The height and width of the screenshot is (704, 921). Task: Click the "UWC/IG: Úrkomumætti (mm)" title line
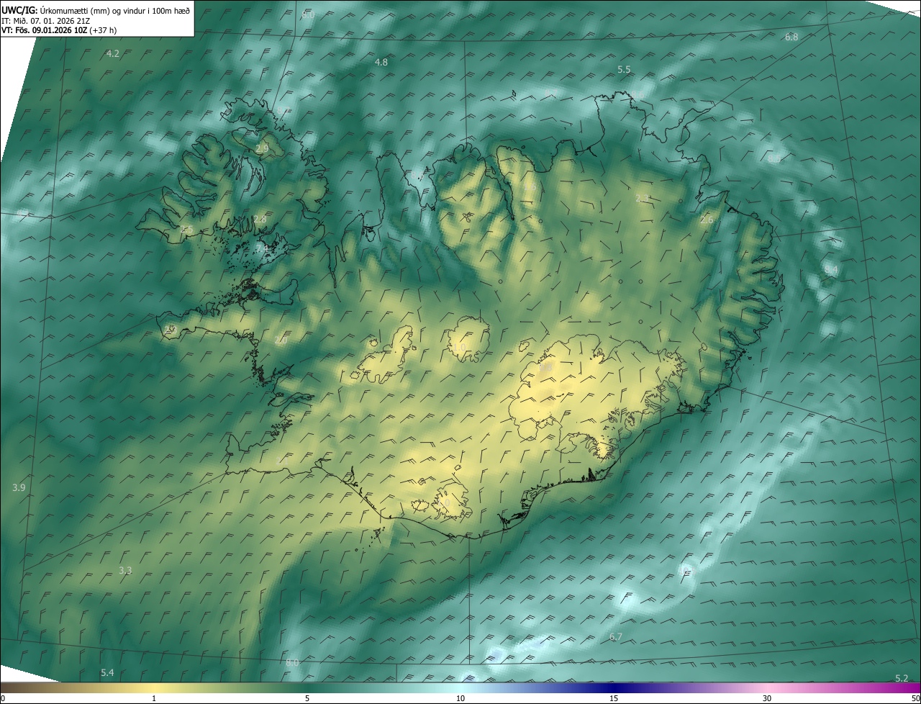96,10
